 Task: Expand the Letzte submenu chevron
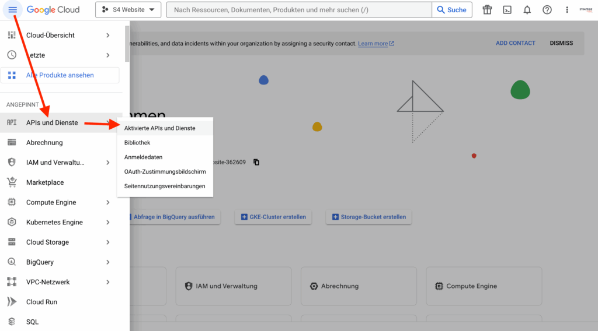[108, 55]
